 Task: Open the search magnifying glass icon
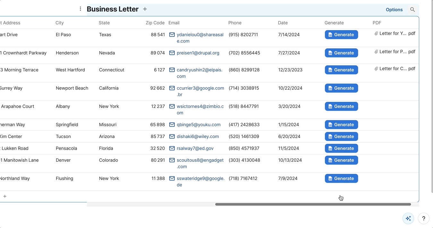coord(412,10)
